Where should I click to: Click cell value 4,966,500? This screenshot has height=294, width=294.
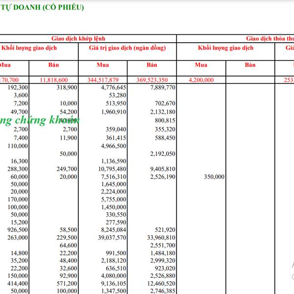114,146
